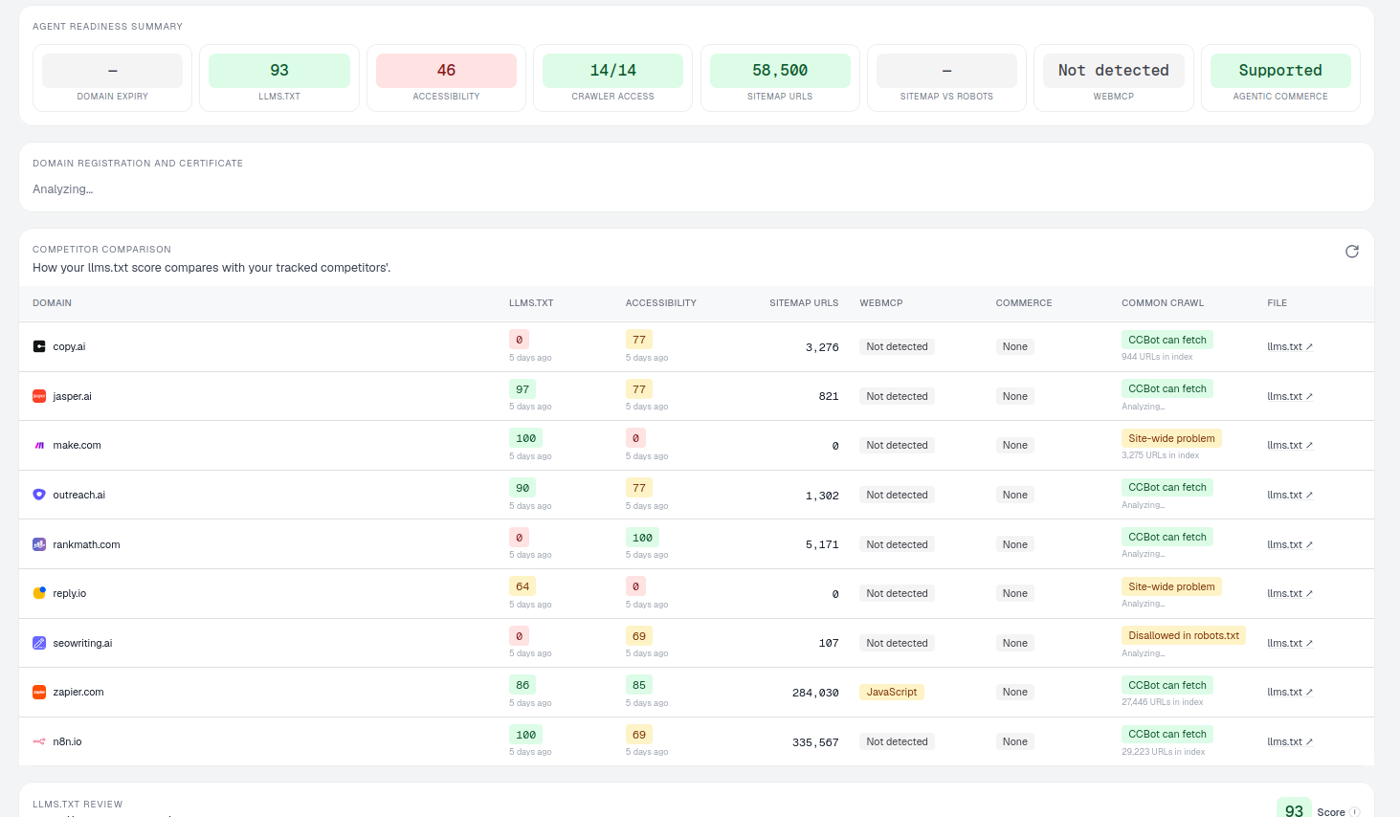Image resolution: width=1400 pixels, height=817 pixels.
Task: Open the llms.txt file link for outreach.ai
Action: [1290, 495]
